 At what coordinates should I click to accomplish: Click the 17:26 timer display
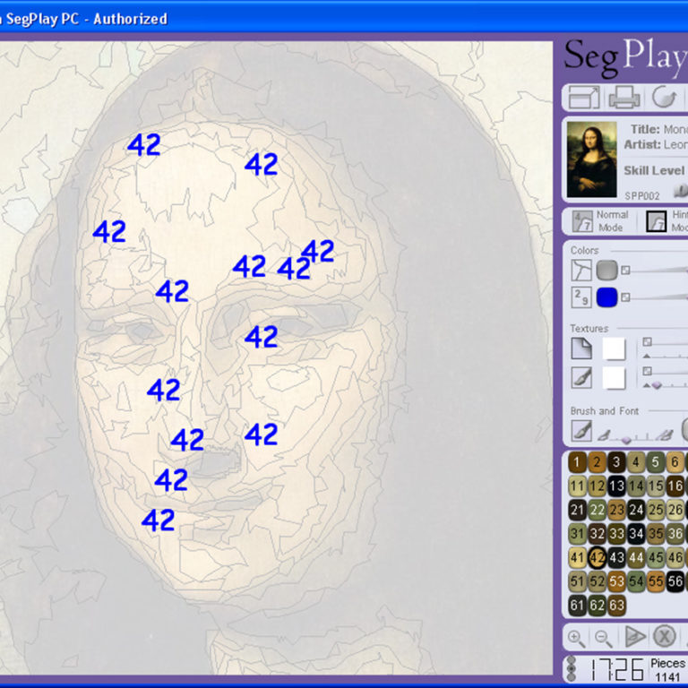tap(616, 669)
